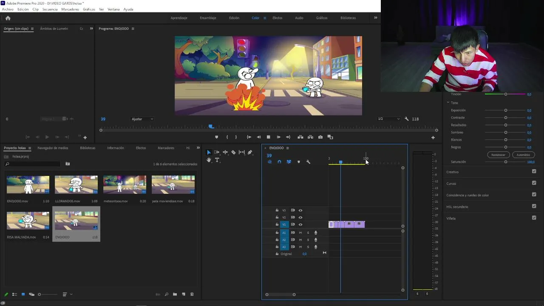Click Mark Out bracket in Program monitor
This screenshot has width=544, height=306.
pyautogui.click(x=236, y=137)
